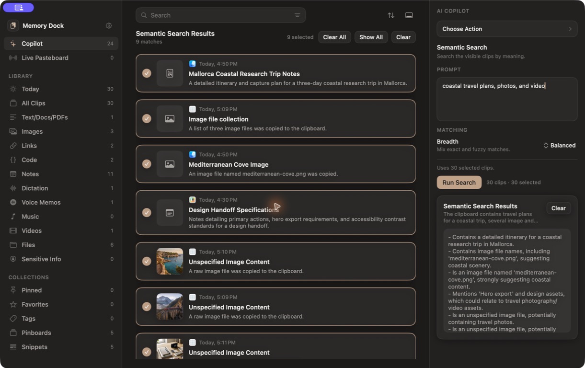This screenshot has height=368, width=585.
Task: Click the purple screen-share pill at top
Action: coord(19,7)
